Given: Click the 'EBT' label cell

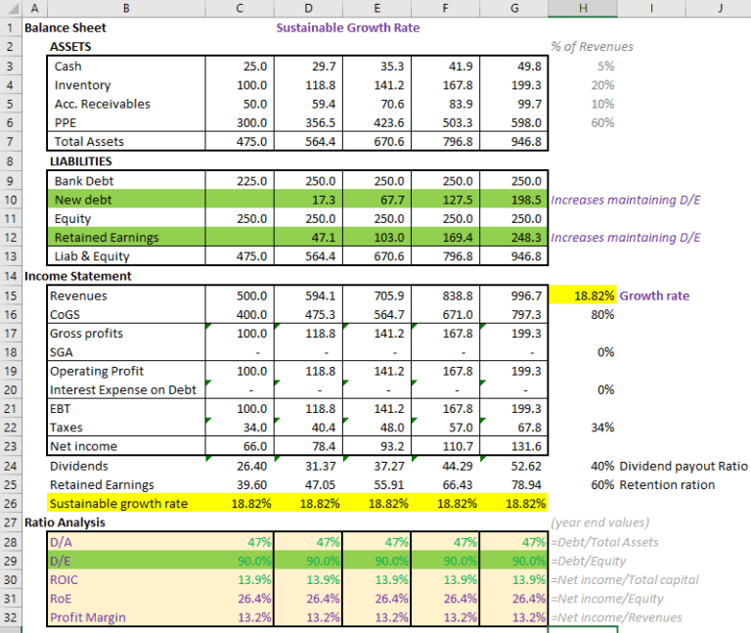Looking at the screenshot, I should click(x=61, y=409).
